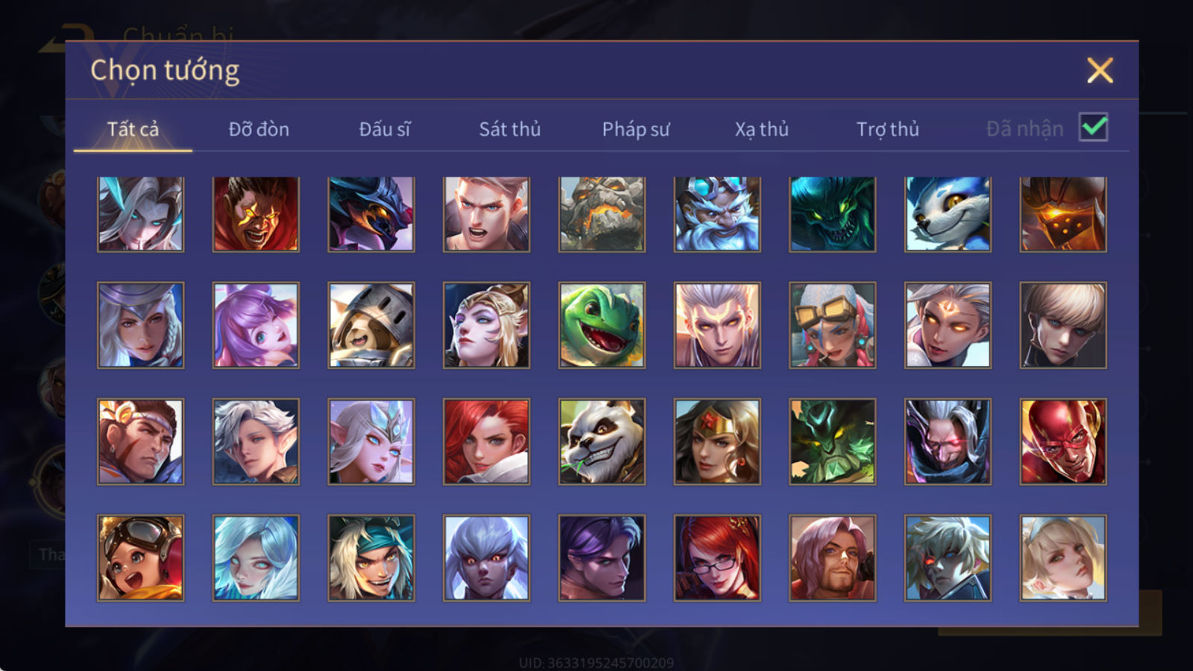Select the green chameleon hero portrait

(602, 325)
